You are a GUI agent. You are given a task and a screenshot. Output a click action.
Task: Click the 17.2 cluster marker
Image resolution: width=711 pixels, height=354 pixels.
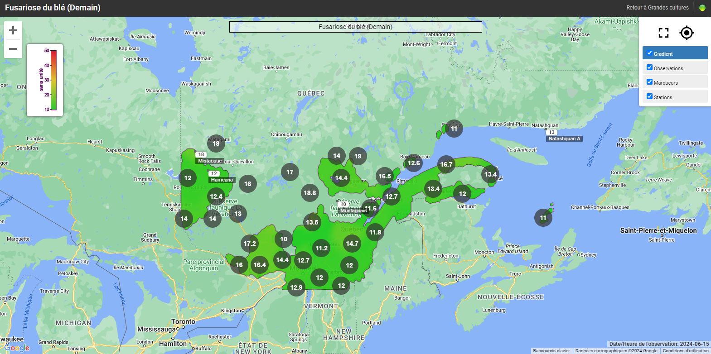(x=250, y=244)
